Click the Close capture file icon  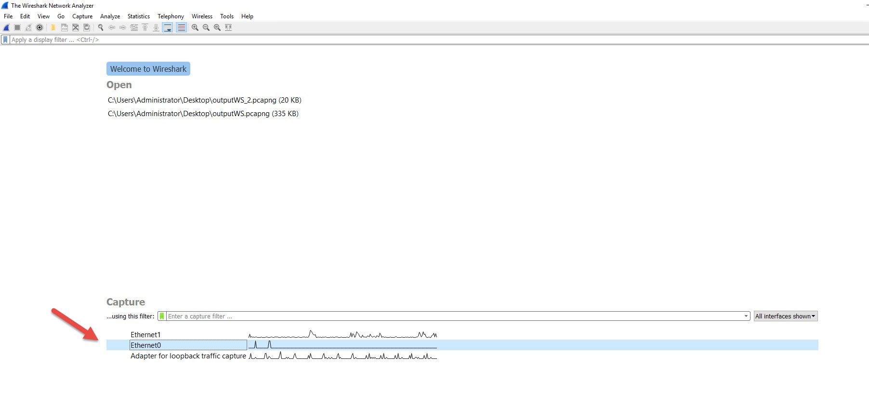[x=76, y=27]
